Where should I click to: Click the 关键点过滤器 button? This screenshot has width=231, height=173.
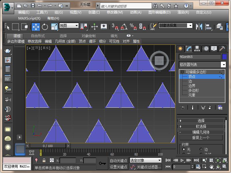[x=149, y=167]
